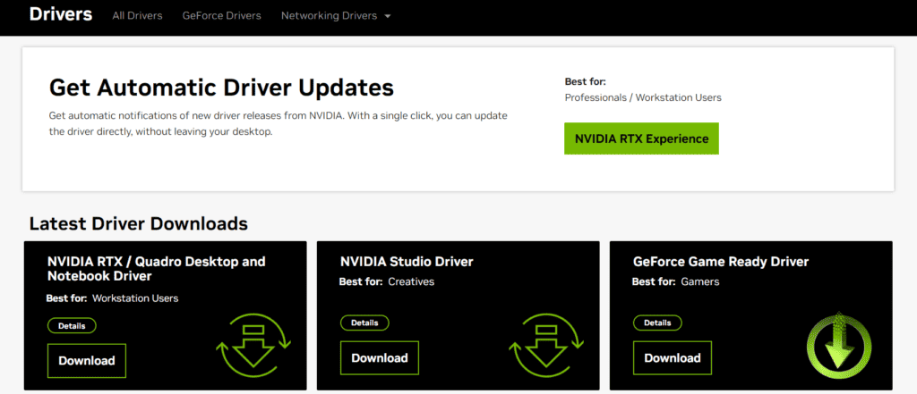
Task: Click the Get Automatic Driver Updates heading
Action: pos(222,88)
